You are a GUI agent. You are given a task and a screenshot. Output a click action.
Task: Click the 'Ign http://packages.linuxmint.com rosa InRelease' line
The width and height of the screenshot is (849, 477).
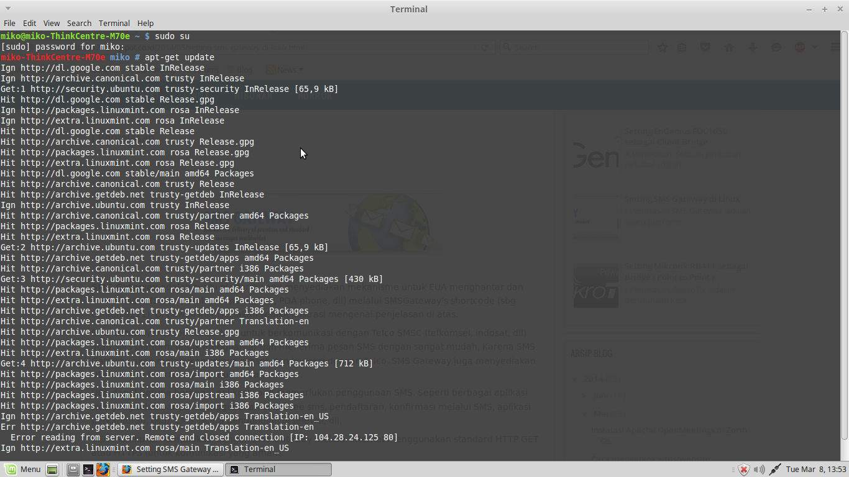(x=120, y=110)
